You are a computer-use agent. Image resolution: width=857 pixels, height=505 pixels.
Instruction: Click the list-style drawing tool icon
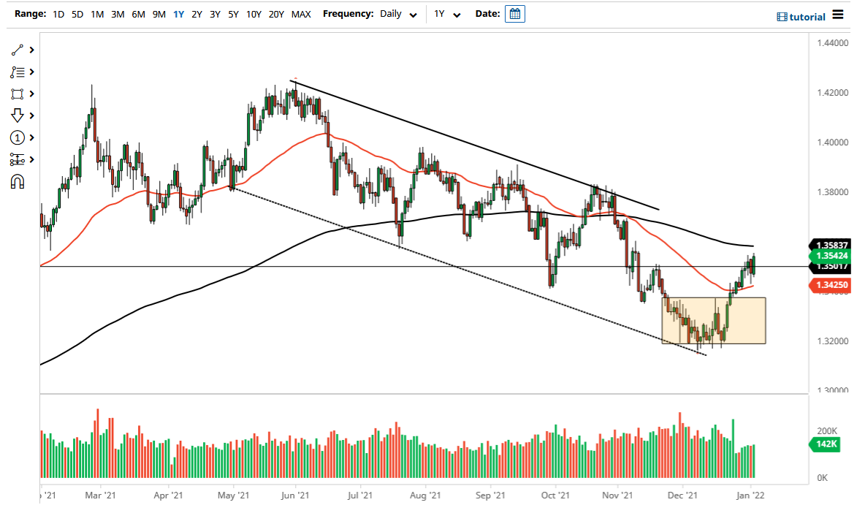[x=16, y=72]
